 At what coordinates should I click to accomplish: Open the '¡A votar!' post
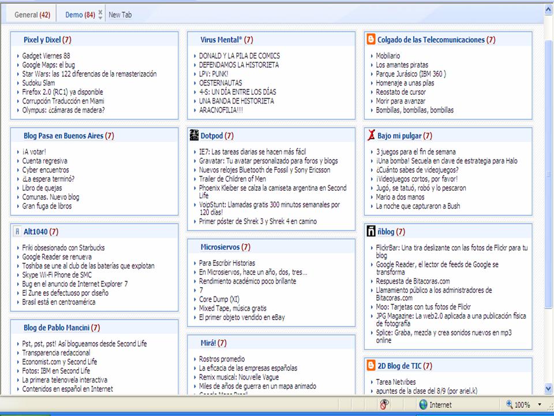[34, 152]
